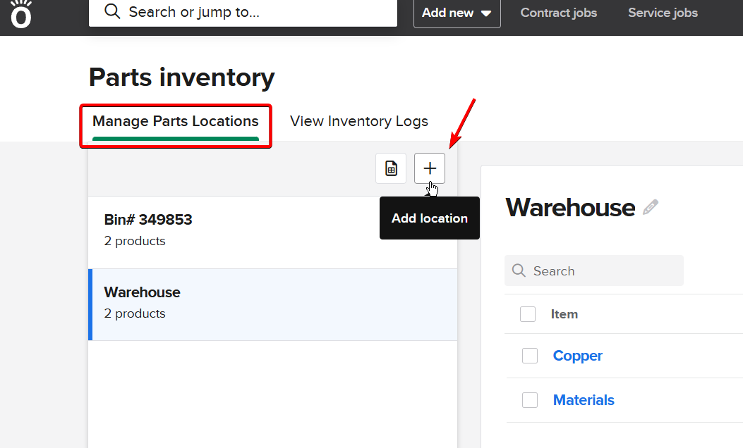
Task: Click the company logo icon
Action: 21,14
